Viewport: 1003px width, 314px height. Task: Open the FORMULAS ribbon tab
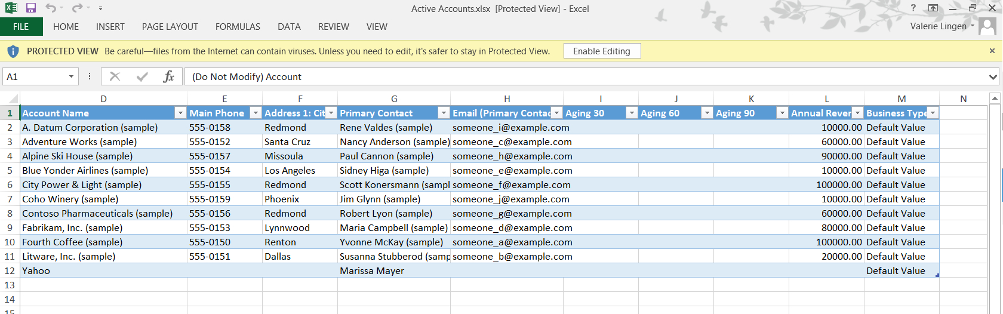(x=238, y=27)
